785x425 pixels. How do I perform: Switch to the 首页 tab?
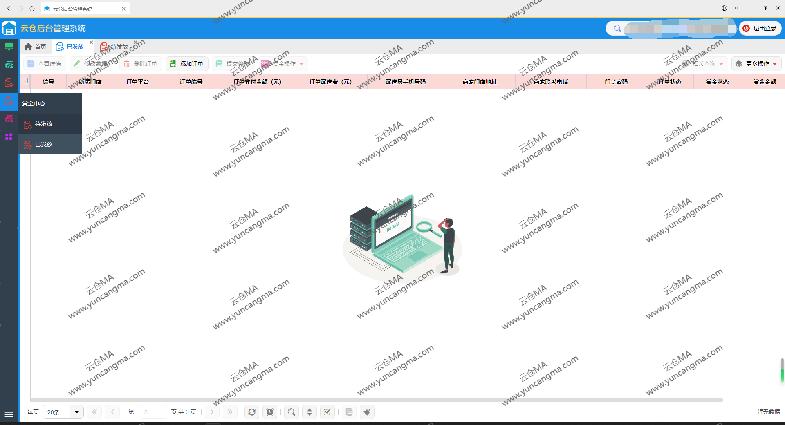pos(35,47)
